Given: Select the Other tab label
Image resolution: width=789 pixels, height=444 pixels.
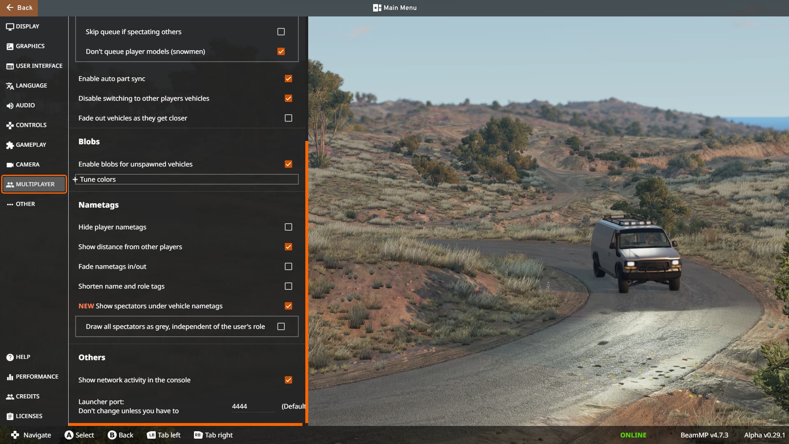Looking at the screenshot, I should 25,204.
